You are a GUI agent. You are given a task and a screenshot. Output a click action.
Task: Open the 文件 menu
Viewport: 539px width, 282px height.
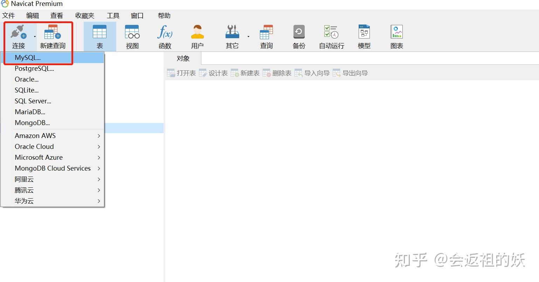[8, 16]
